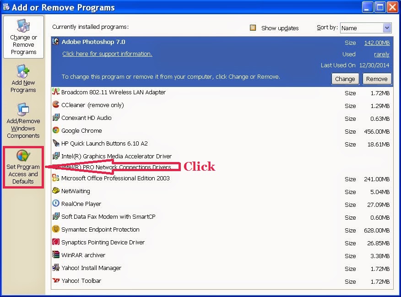The width and height of the screenshot is (401, 297).
Task: Click the Remove button for Photoshop
Action: 377,79
